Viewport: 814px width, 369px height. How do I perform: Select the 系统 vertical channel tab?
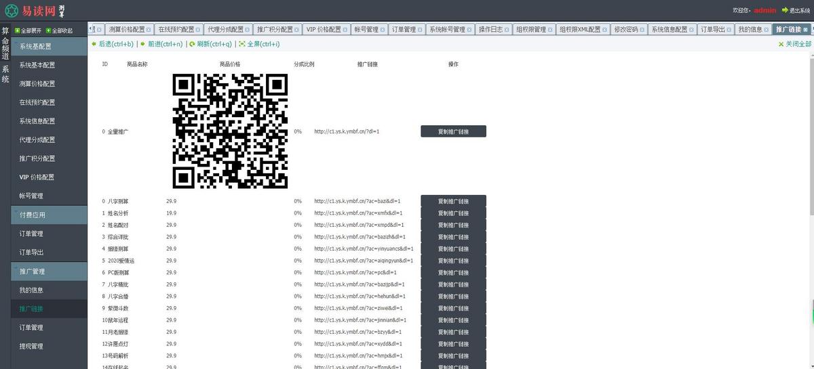coord(5,74)
